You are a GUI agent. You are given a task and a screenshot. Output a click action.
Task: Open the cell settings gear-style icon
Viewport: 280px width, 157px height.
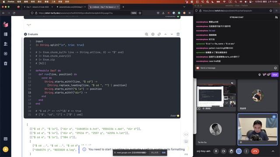(x=153, y=34)
